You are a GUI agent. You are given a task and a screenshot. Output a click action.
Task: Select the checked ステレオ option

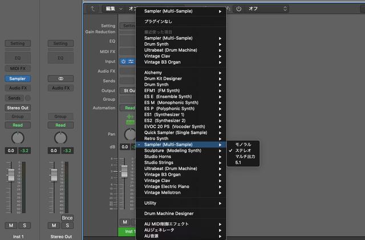point(243,150)
